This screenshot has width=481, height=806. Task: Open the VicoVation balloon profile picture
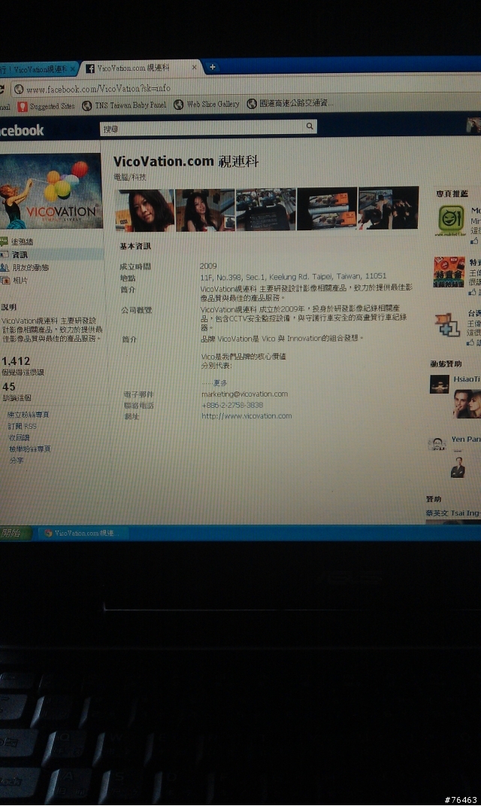[x=51, y=191]
